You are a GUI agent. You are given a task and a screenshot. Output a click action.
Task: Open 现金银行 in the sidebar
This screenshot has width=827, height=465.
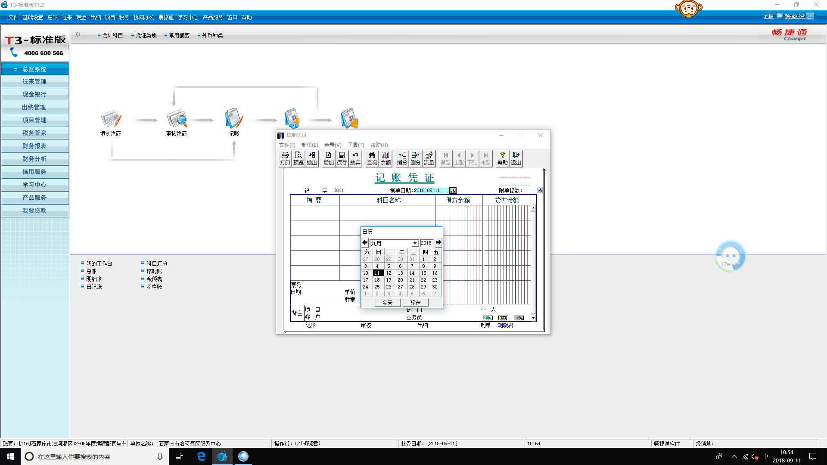(34, 94)
